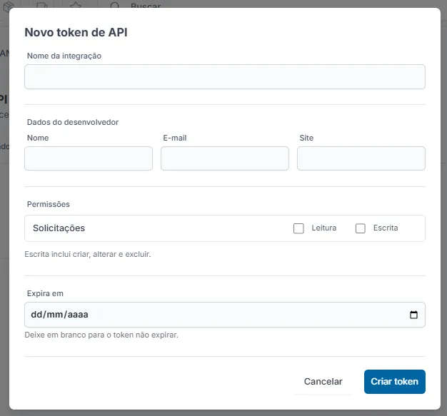Click the Dados do desenvolvedor section label
Screen dimensions: 447x416
[73, 122]
